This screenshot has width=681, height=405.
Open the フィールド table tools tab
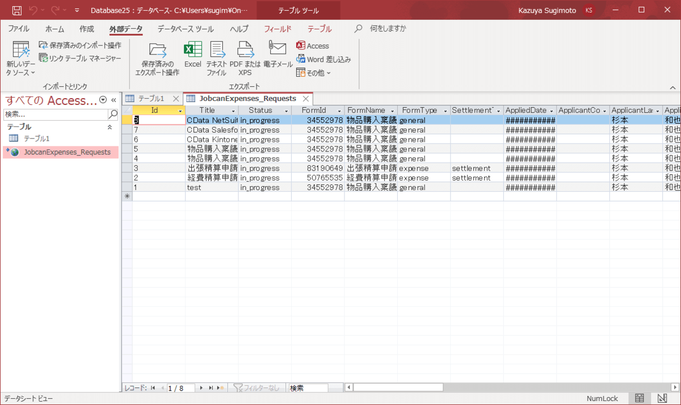click(278, 28)
